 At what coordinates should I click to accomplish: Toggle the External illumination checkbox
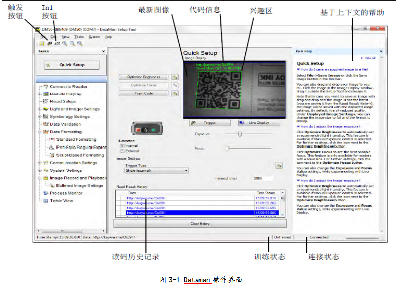point(122,151)
